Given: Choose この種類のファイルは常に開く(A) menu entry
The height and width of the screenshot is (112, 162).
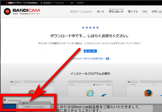Looking at the screenshot, I should coord(34,107).
